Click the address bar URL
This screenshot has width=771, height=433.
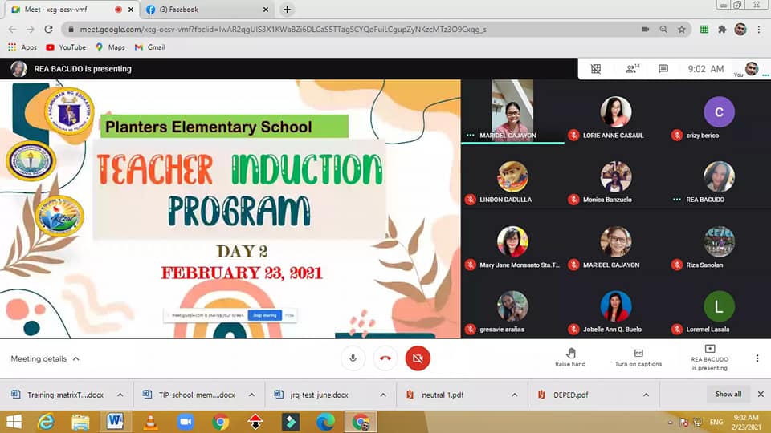click(x=283, y=30)
